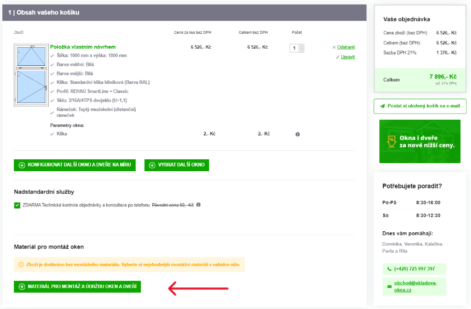Open Materiál pro montáž a údržbu oken
The image size is (471, 309).
coord(77,287)
